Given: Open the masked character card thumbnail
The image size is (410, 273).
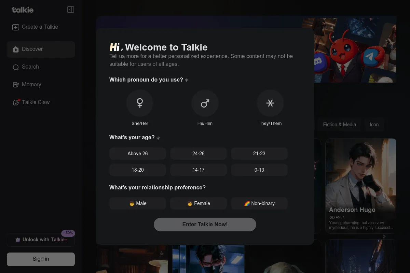Looking at the screenshot, I should click(208, 259).
